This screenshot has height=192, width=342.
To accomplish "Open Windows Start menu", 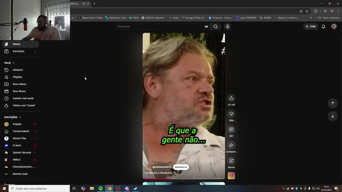I will 4,189.
